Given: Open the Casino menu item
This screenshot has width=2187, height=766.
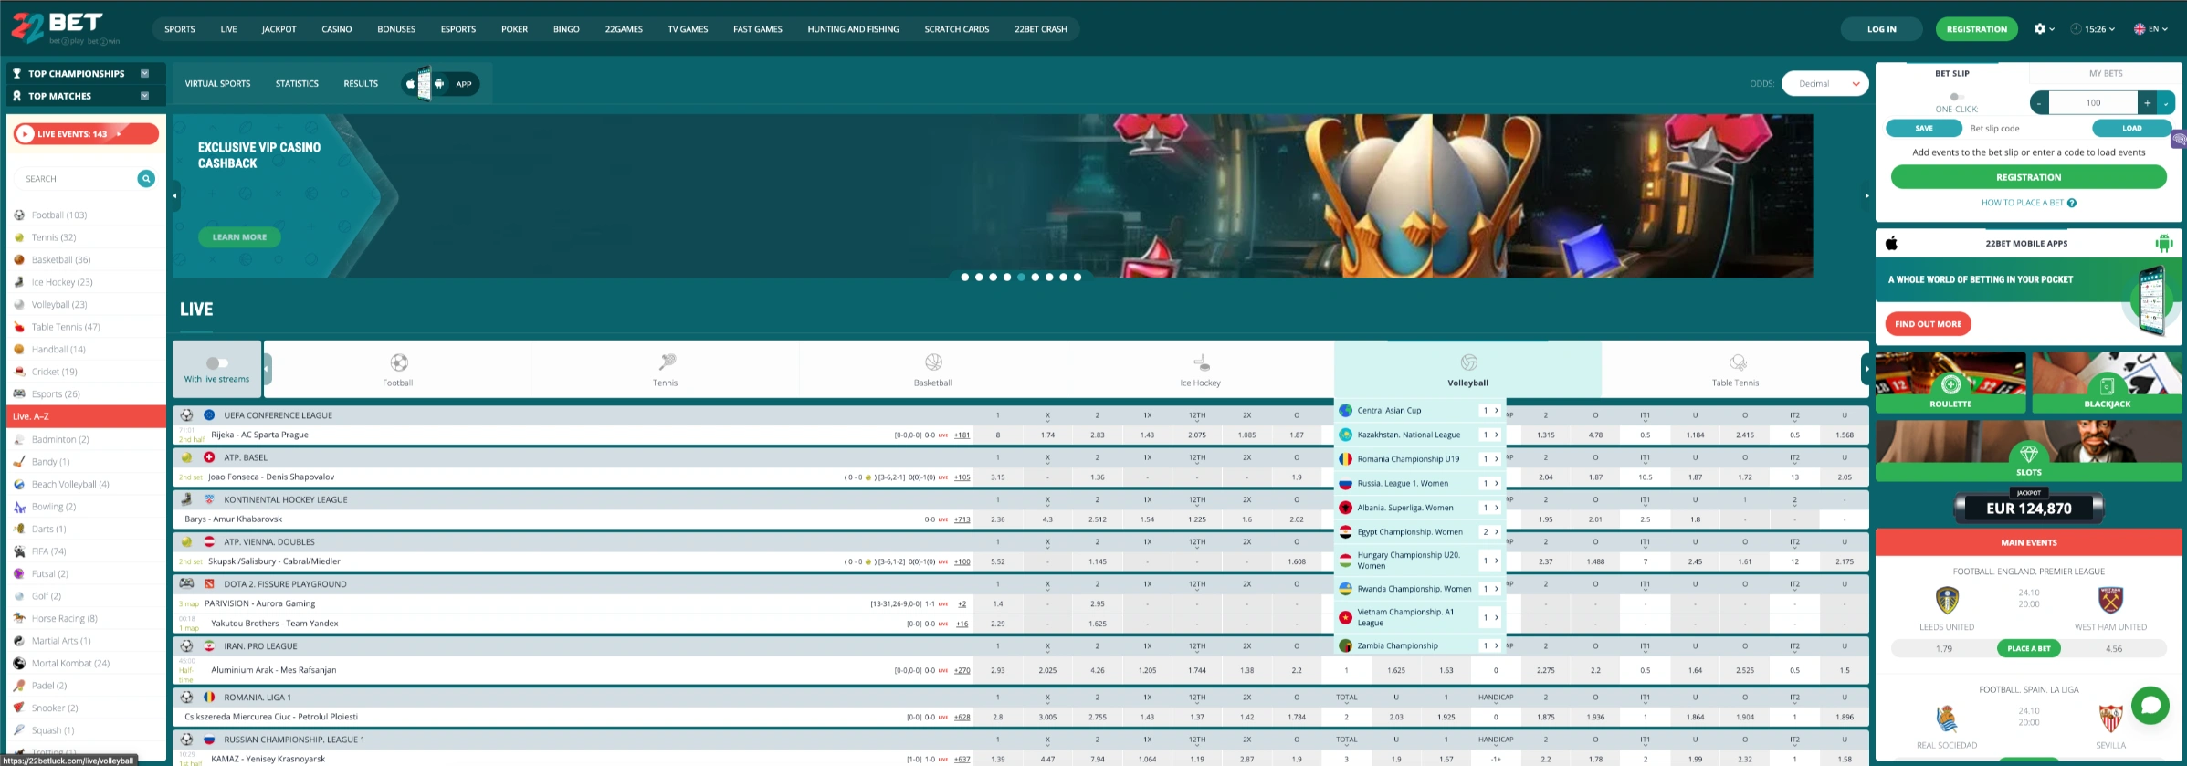Looking at the screenshot, I should click(x=336, y=29).
